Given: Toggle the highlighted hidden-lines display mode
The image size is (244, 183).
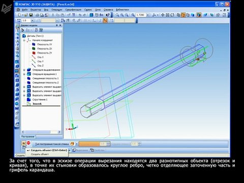Looking at the screenshot, I should coord(183,15).
